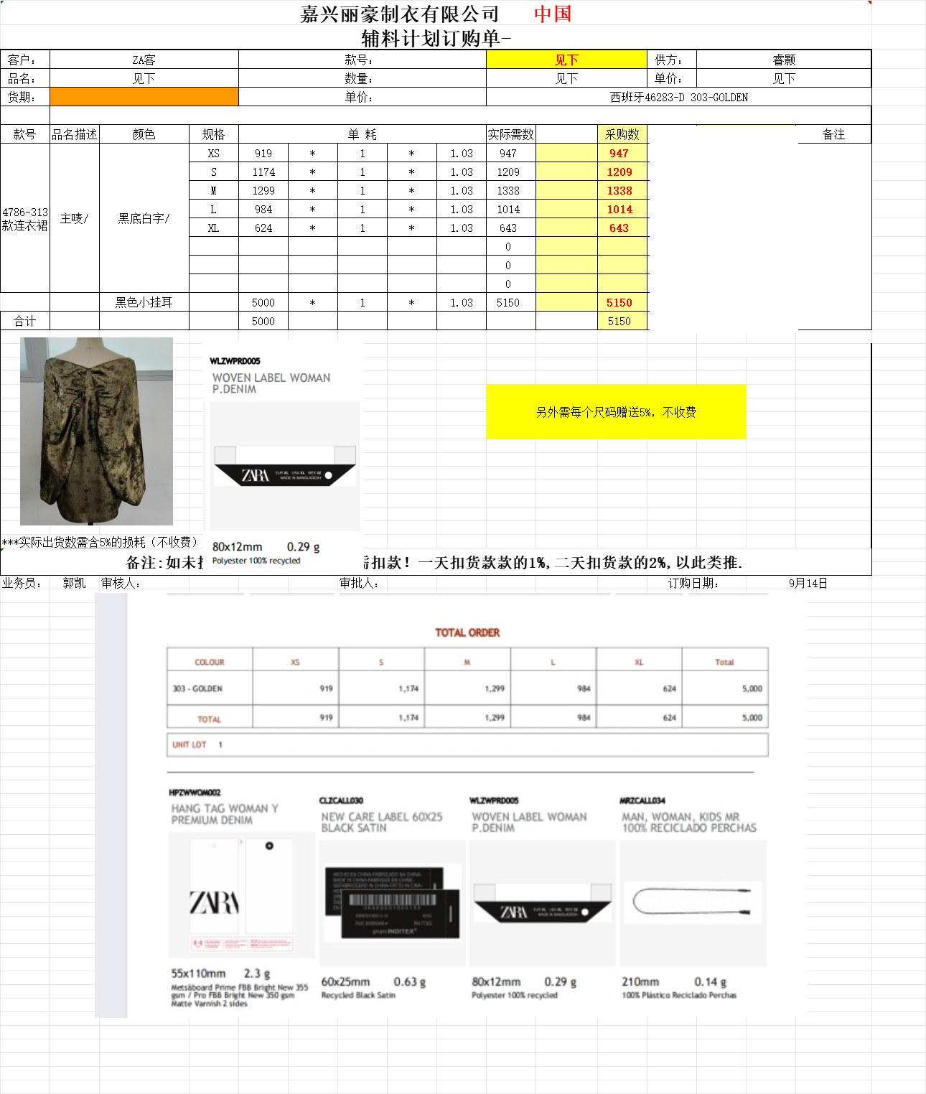
Task: Click the dress photo thumbnail
Action: (x=96, y=431)
